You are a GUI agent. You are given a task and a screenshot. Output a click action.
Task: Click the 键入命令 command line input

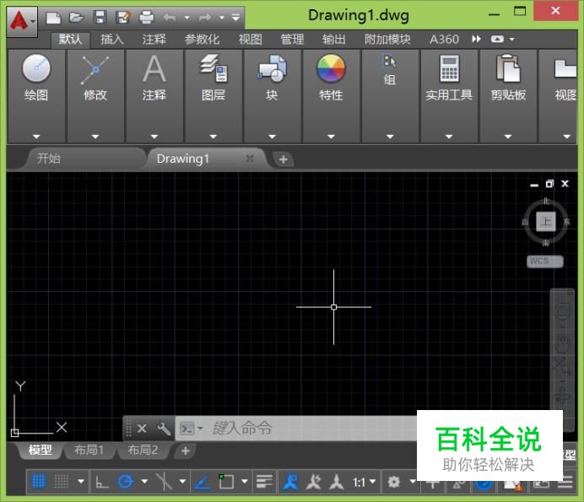click(x=304, y=429)
